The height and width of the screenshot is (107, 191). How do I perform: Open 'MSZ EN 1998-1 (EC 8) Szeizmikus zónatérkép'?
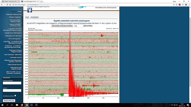pos(13,73)
